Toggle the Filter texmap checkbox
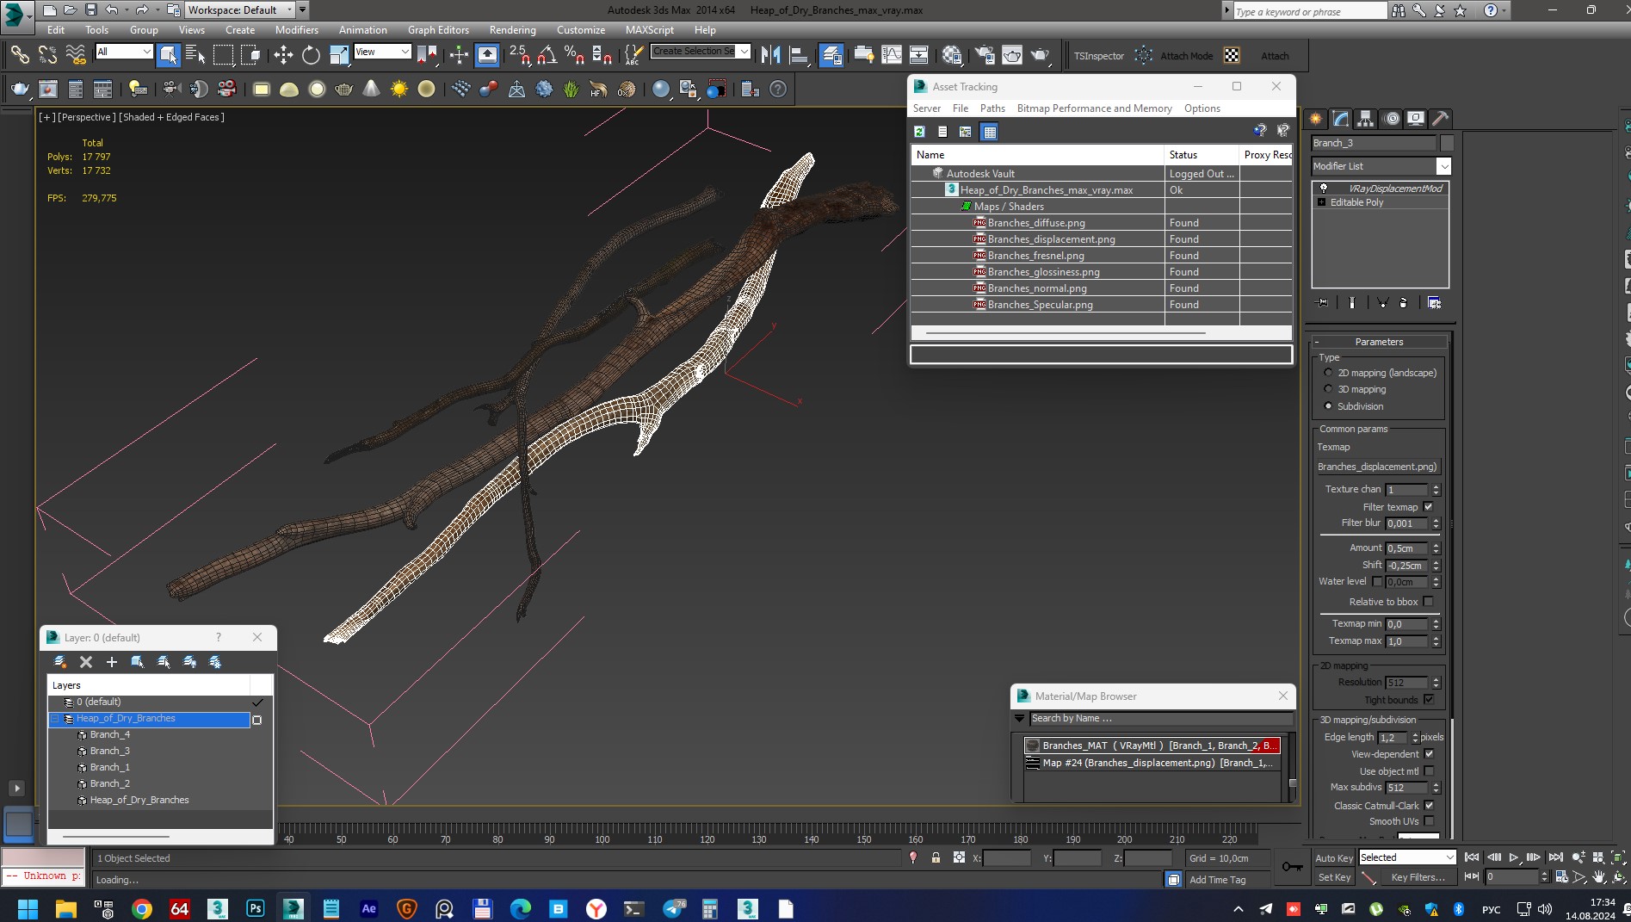 pos(1429,507)
